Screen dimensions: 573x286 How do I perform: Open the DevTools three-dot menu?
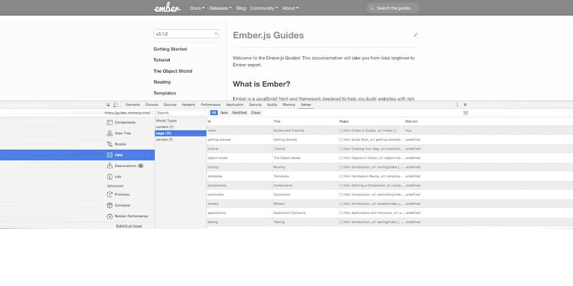coord(457,105)
